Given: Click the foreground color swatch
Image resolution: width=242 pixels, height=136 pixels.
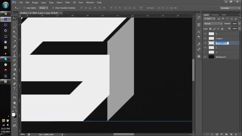Looking at the screenshot, I should [14, 114].
